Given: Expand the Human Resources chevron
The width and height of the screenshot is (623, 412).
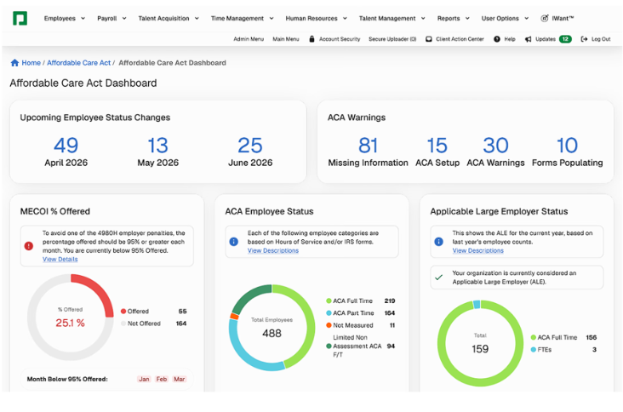Looking at the screenshot, I should 345,18.
